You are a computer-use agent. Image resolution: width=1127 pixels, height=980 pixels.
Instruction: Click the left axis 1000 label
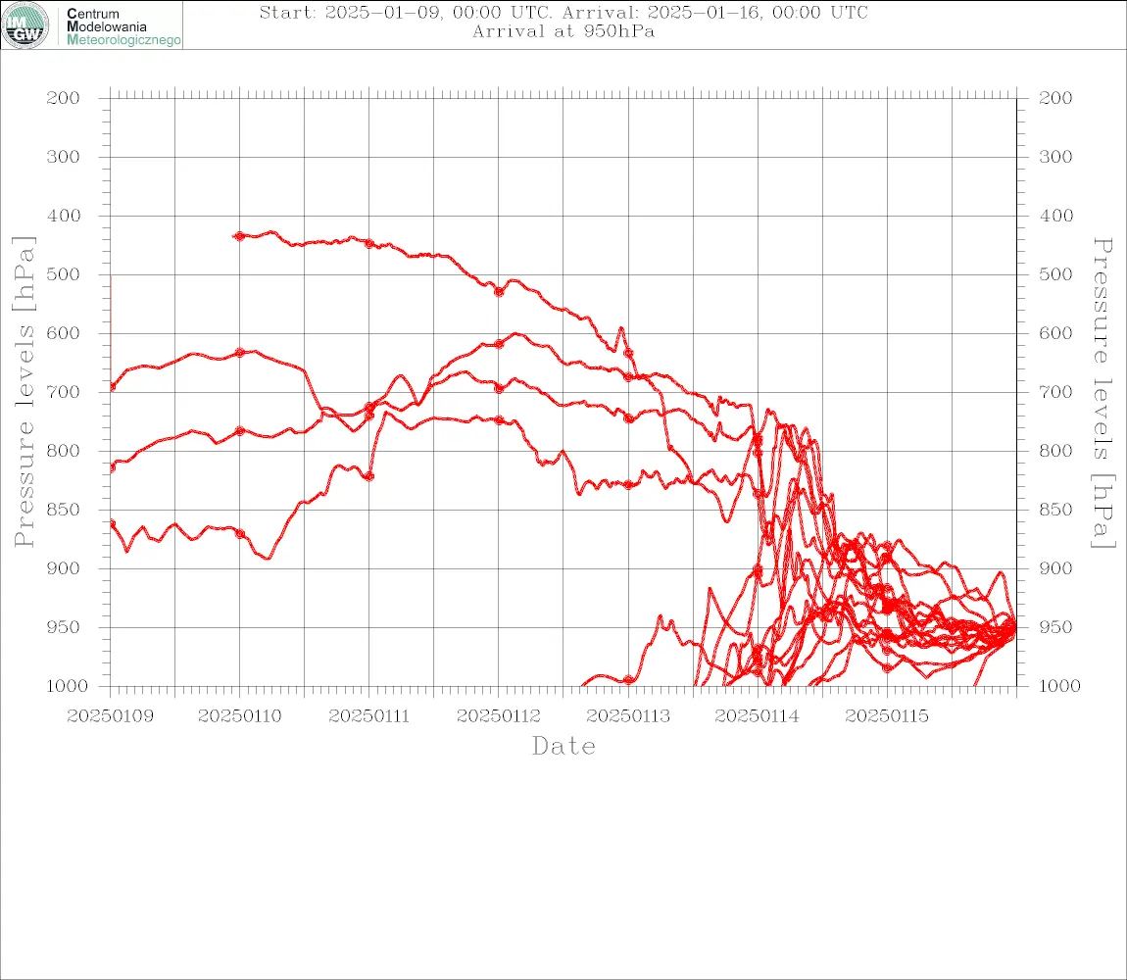pyautogui.click(x=67, y=687)
